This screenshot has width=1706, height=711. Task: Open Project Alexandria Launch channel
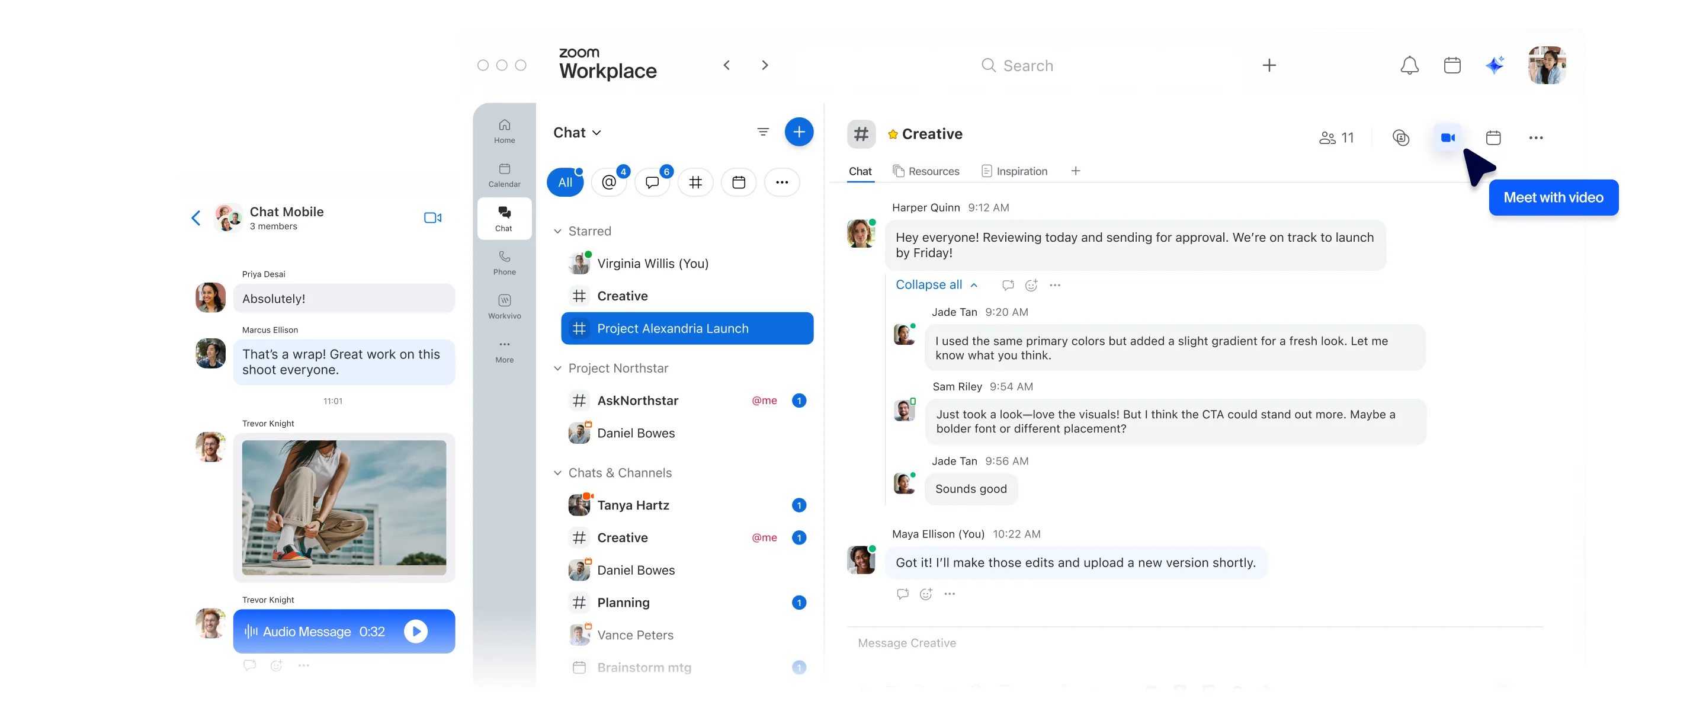(x=687, y=329)
